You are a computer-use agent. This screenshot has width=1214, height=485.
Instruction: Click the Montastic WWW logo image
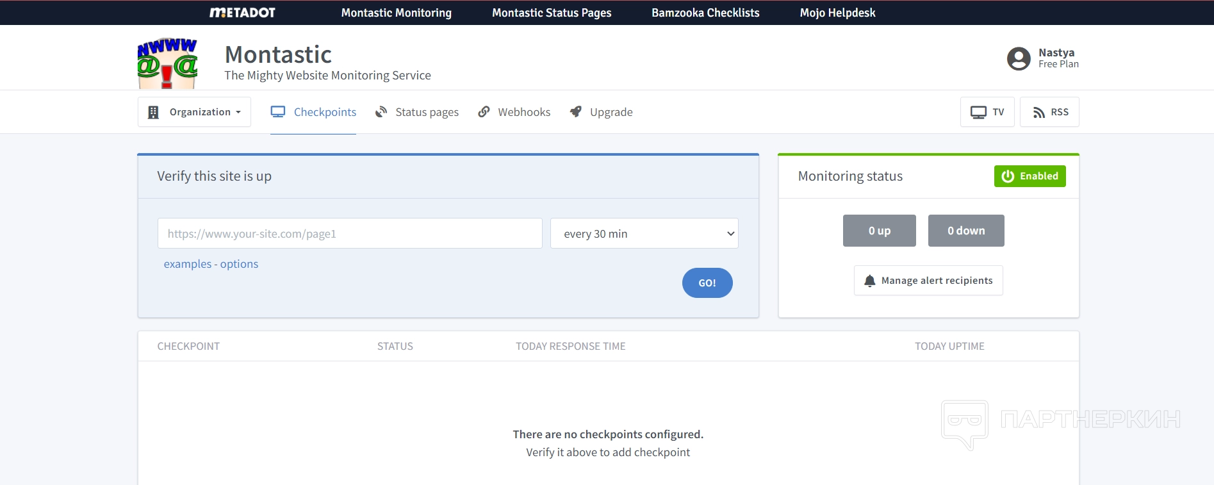(167, 63)
